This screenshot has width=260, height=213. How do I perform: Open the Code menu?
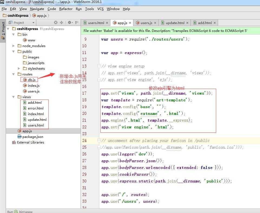pyautogui.click(x=52, y=9)
